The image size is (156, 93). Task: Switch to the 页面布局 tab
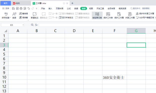coord(59,9)
